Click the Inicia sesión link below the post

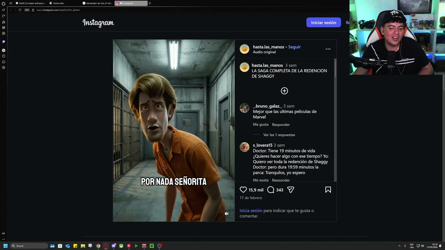pos(251,211)
